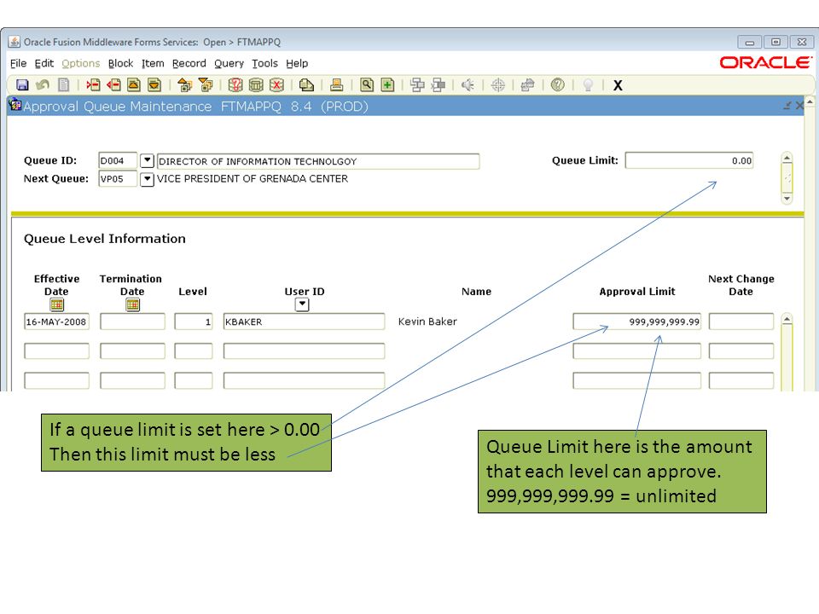Click the green plus add-document icon
Viewport: 819px width, 614px height.
pyautogui.click(x=387, y=84)
